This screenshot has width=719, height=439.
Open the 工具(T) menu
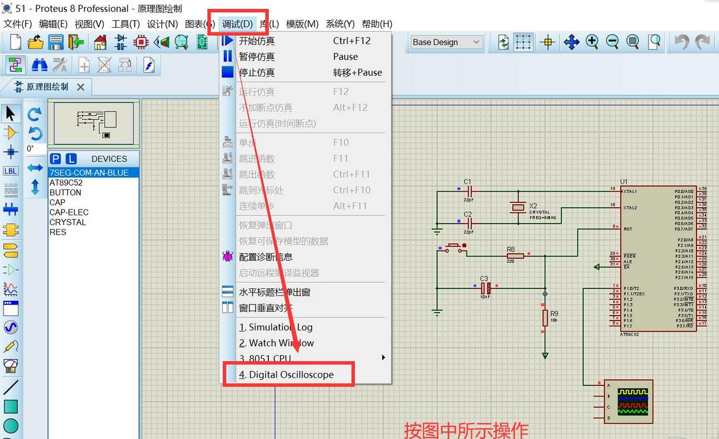pyautogui.click(x=126, y=24)
